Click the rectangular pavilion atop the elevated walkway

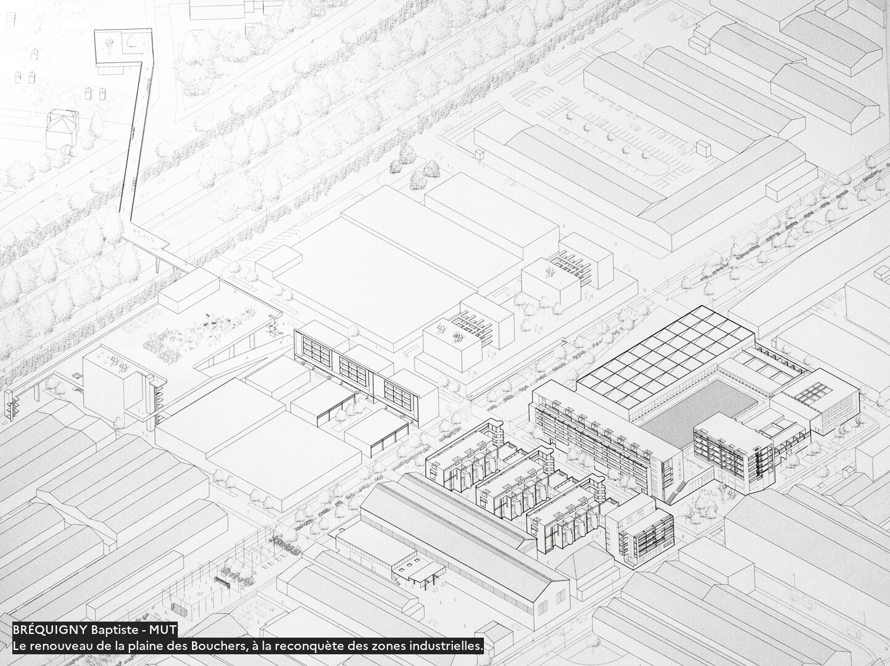click(123, 46)
